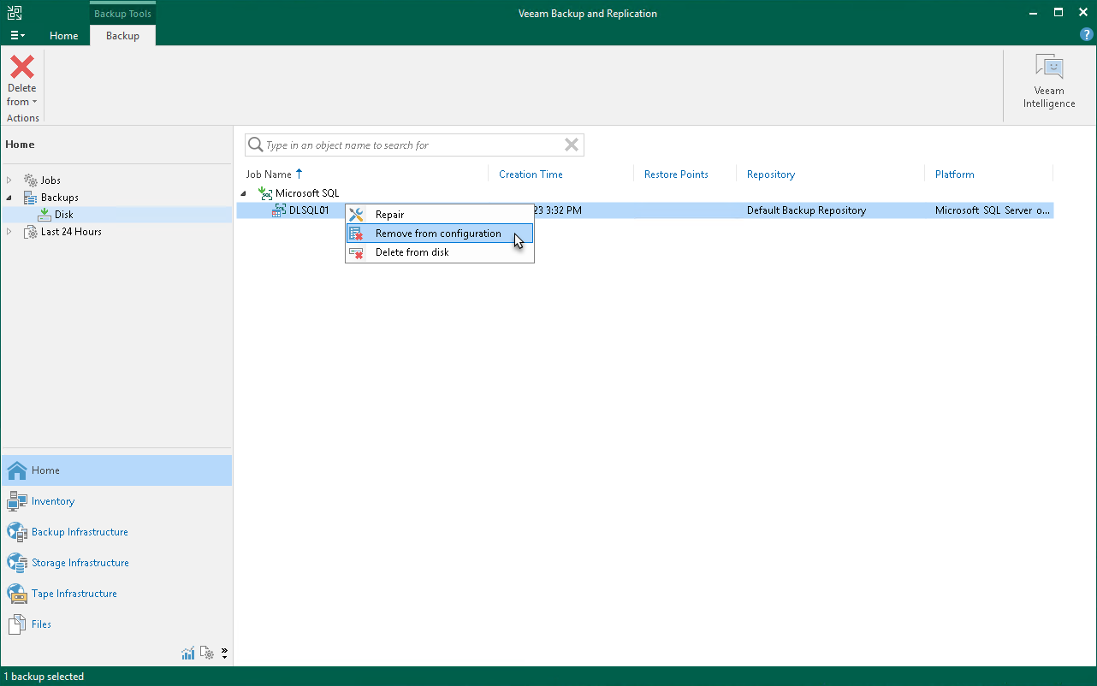Image resolution: width=1097 pixels, height=686 pixels.
Task: Click the Microsoft SQL Server platform cell
Action: pyautogui.click(x=993, y=210)
